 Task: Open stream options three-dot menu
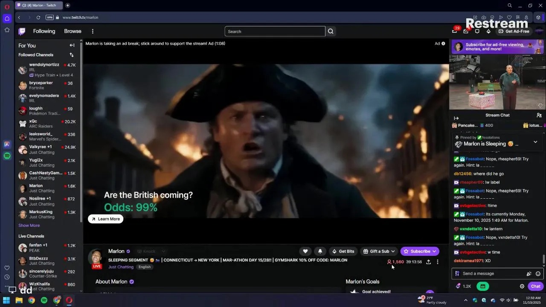pos(437,262)
